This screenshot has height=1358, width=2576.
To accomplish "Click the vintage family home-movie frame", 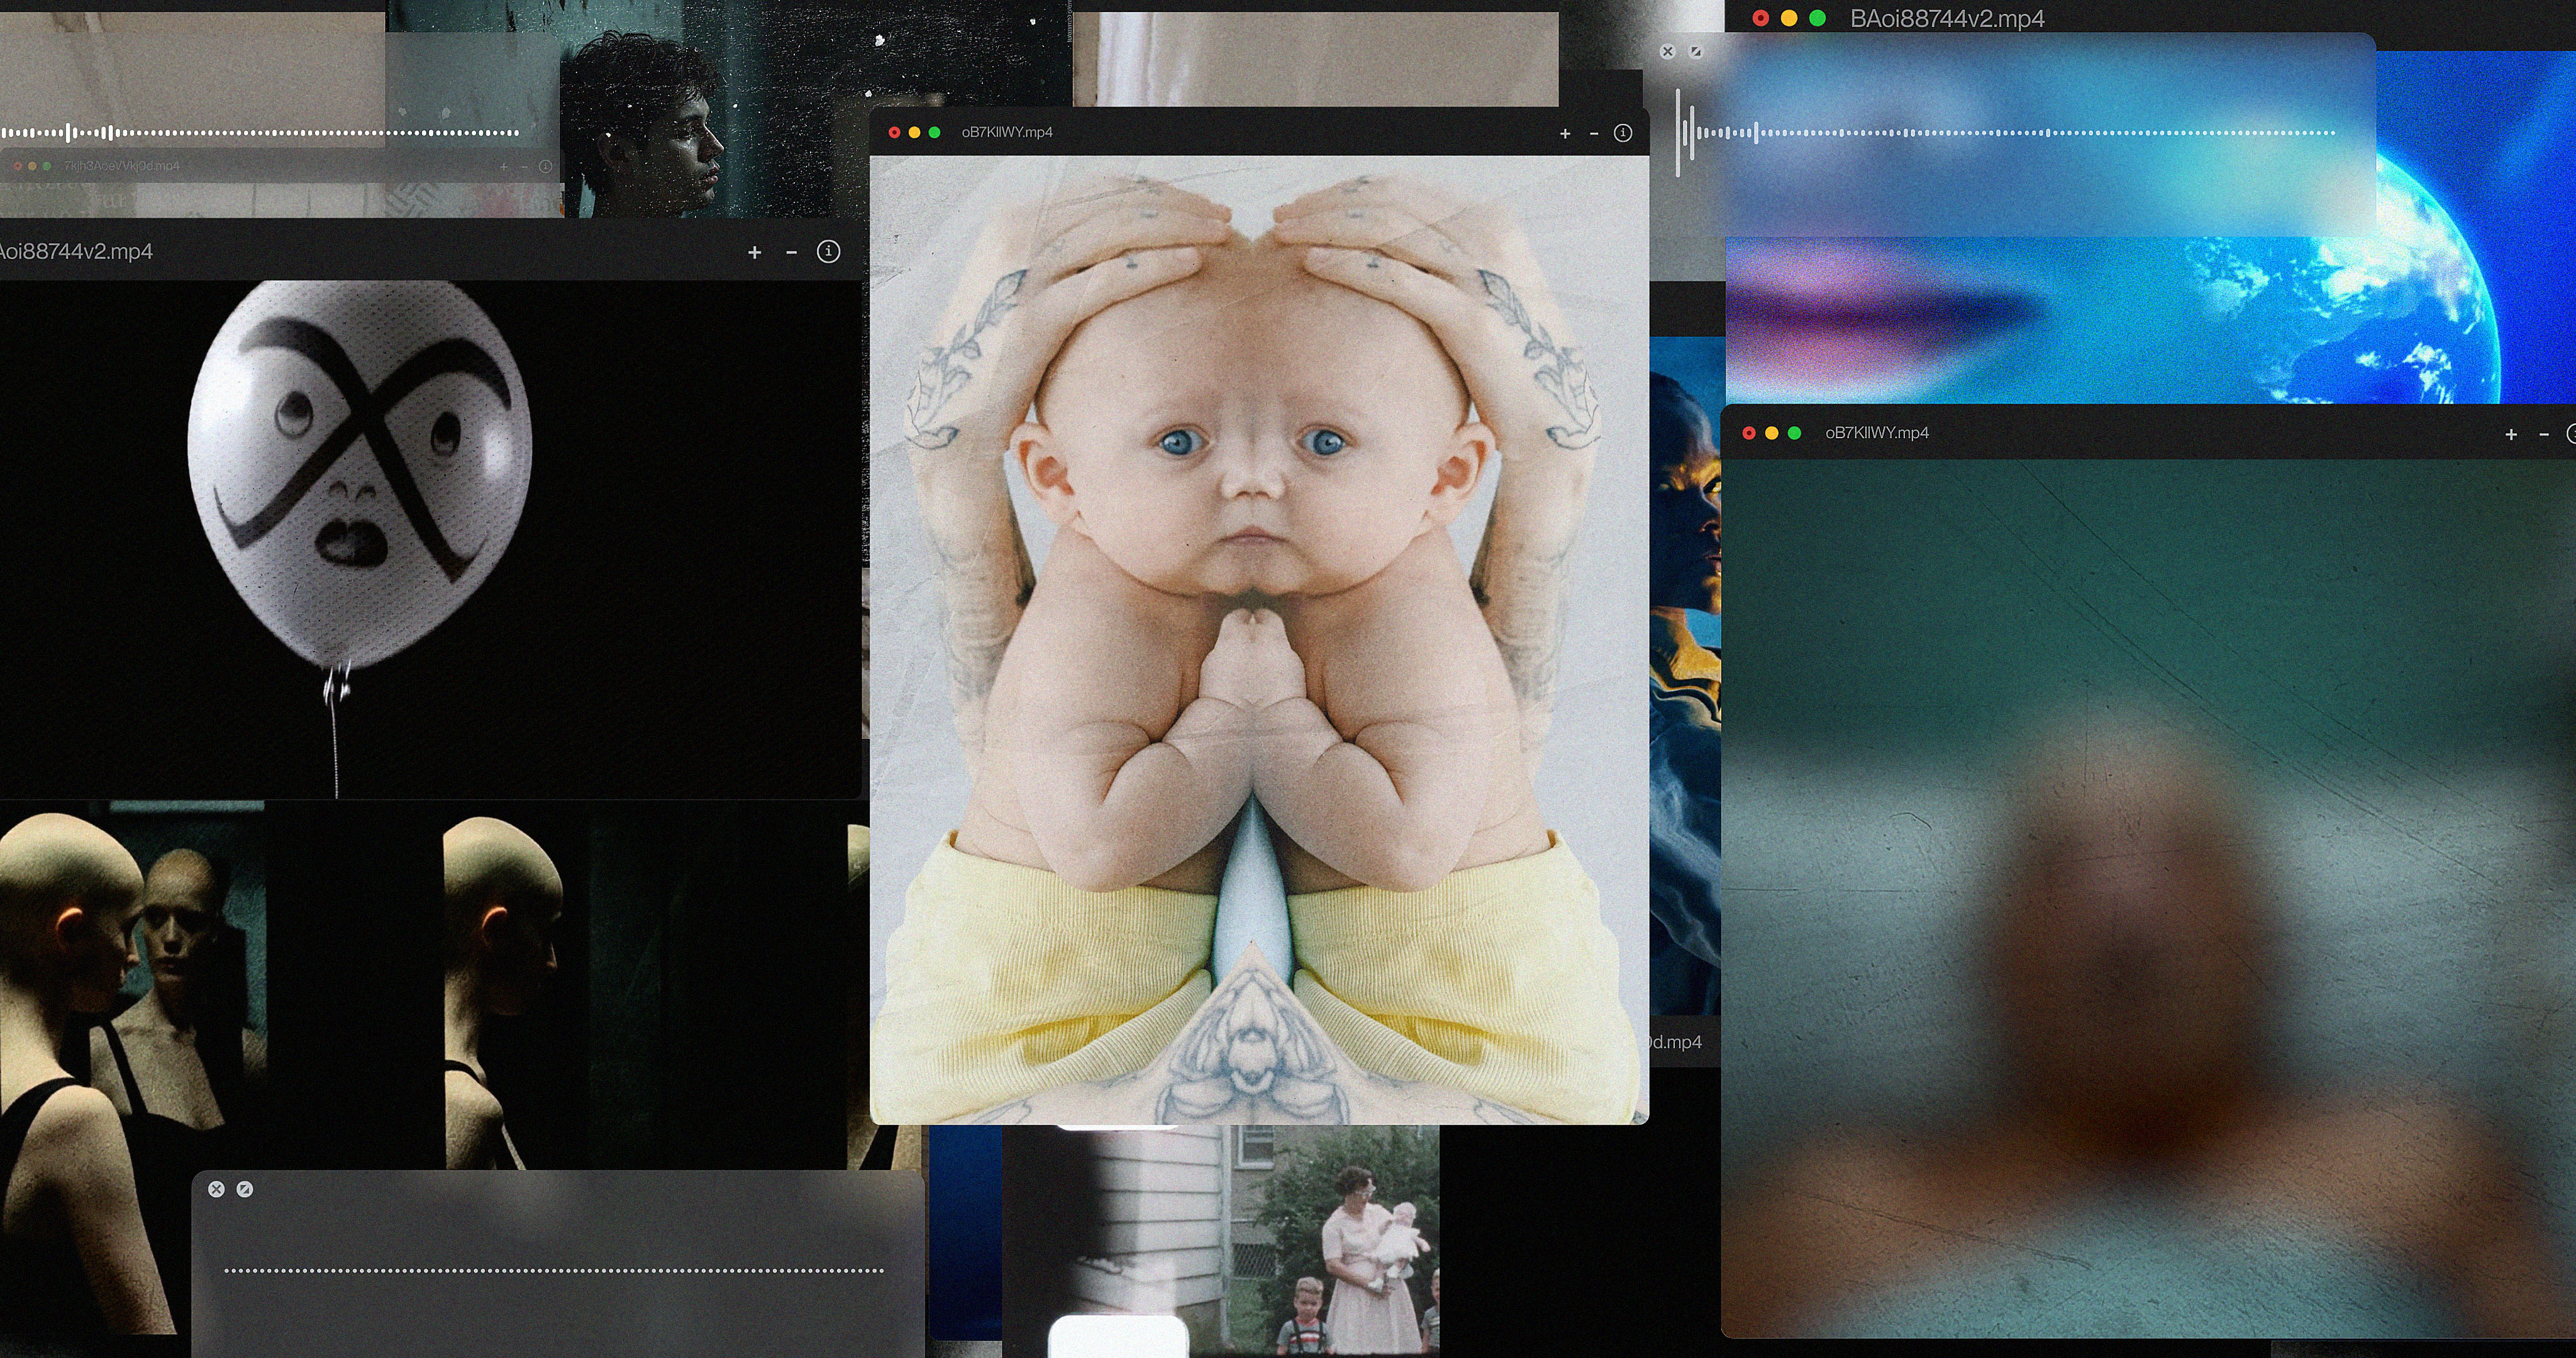I will pyautogui.click(x=1221, y=1240).
